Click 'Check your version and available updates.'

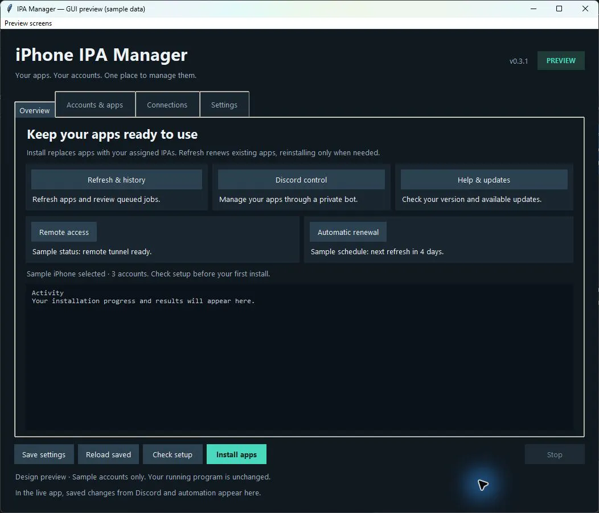click(x=471, y=199)
